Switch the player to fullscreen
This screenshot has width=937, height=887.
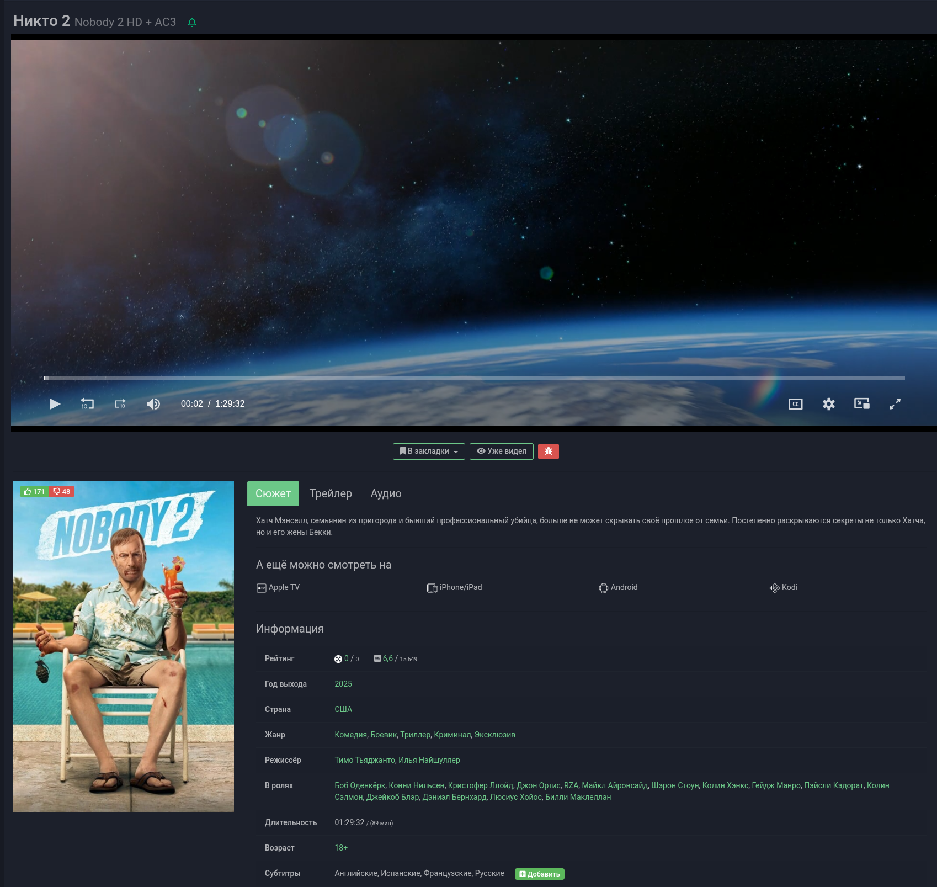(895, 404)
